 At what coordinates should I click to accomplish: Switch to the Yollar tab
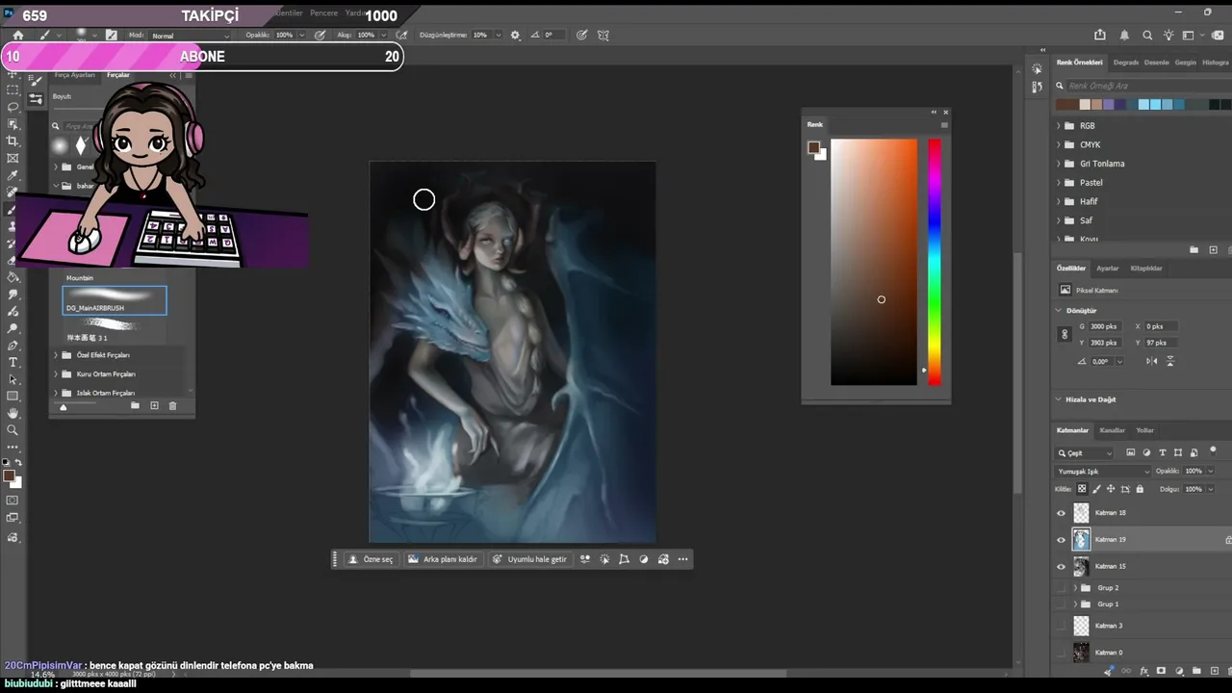click(1144, 430)
